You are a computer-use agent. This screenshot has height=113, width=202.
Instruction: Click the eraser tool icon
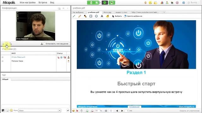tap(107, 16)
